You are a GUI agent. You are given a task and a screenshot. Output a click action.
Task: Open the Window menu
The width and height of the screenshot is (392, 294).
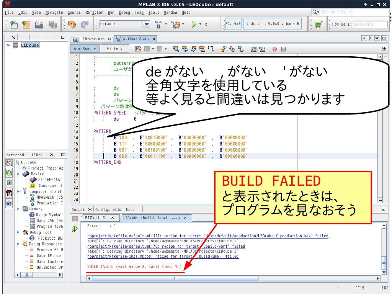(170, 12)
